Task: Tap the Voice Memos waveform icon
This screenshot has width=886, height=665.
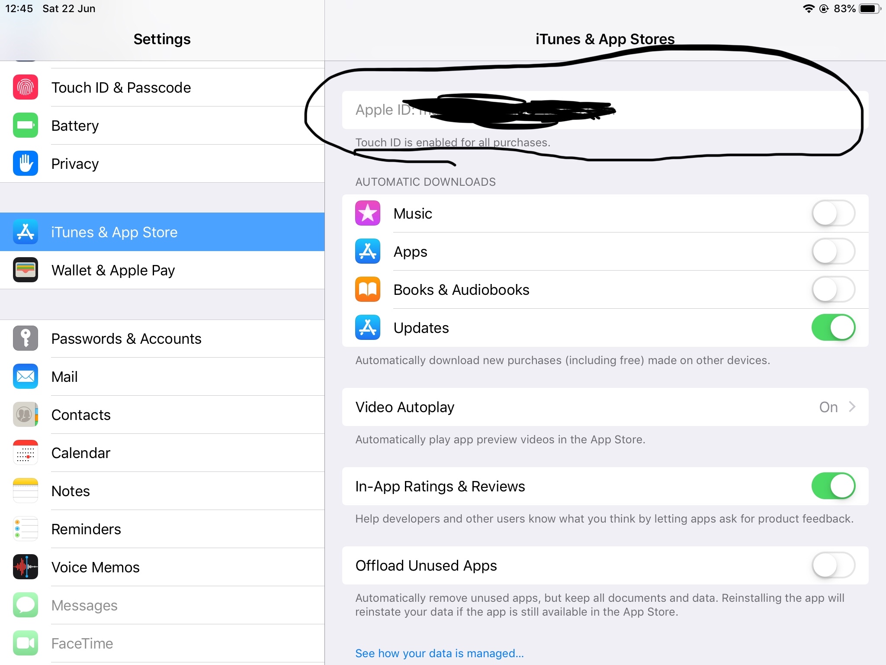Action: 26,567
